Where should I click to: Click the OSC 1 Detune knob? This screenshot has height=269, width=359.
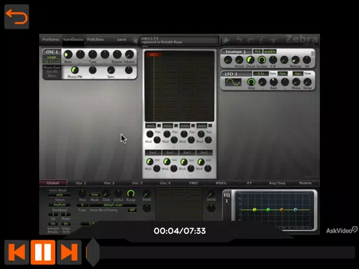pos(117,55)
